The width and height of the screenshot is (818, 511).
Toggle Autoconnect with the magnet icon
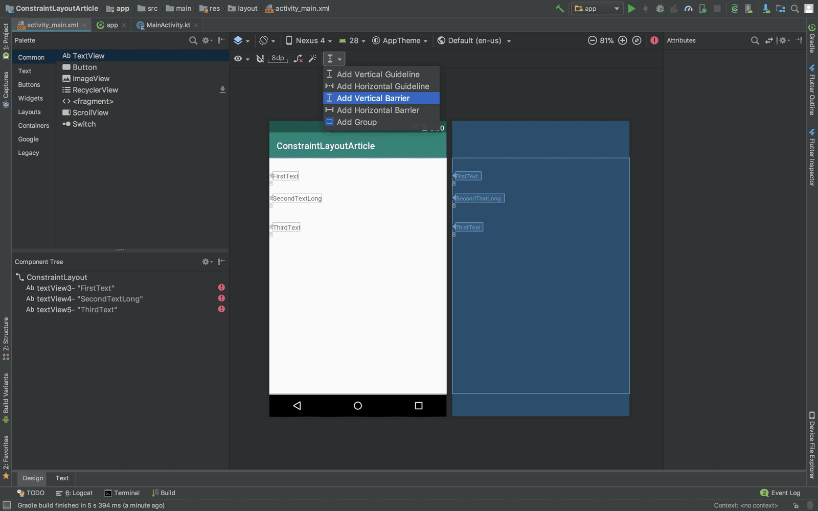pyautogui.click(x=260, y=59)
